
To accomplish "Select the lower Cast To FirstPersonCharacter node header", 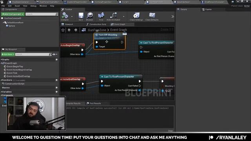I will point(120,77).
